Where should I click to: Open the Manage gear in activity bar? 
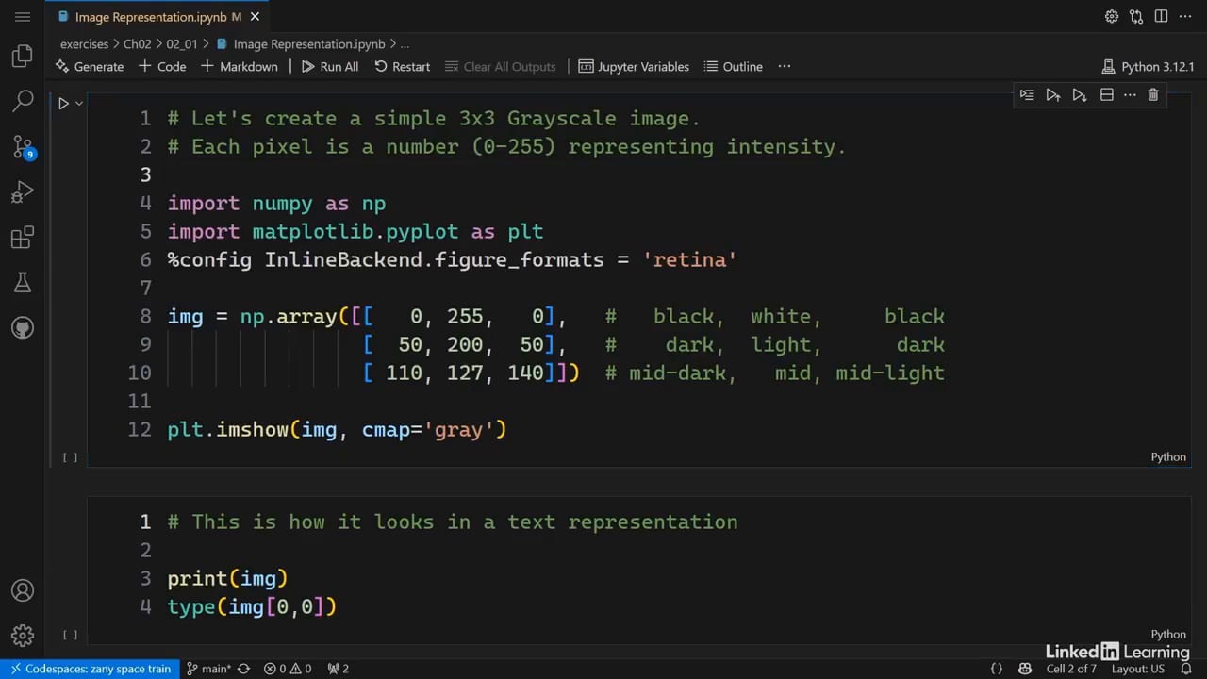[x=23, y=635]
